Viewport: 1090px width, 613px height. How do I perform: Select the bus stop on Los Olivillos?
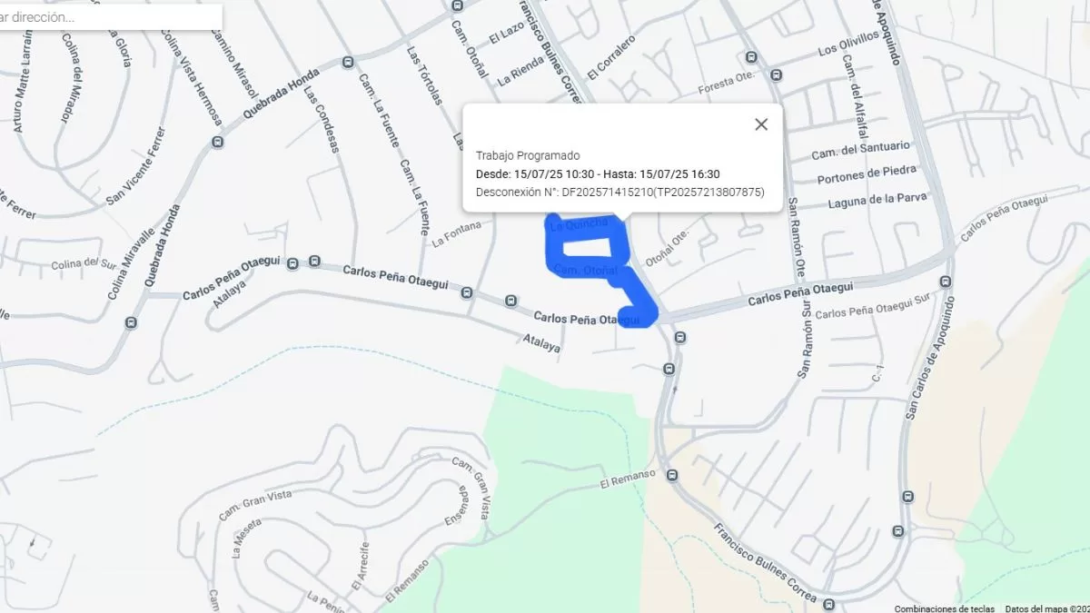776,75
